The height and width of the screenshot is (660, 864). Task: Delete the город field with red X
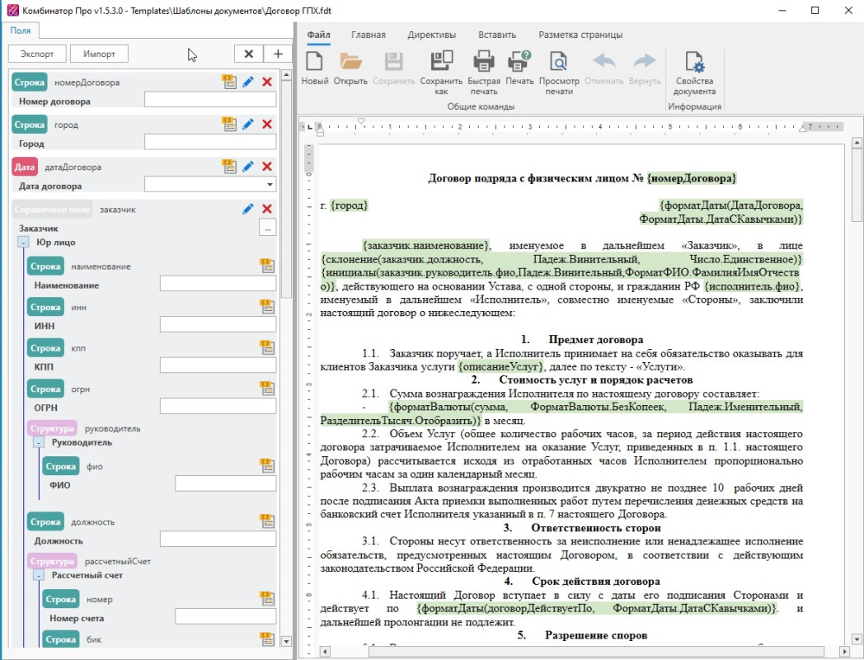267,124
